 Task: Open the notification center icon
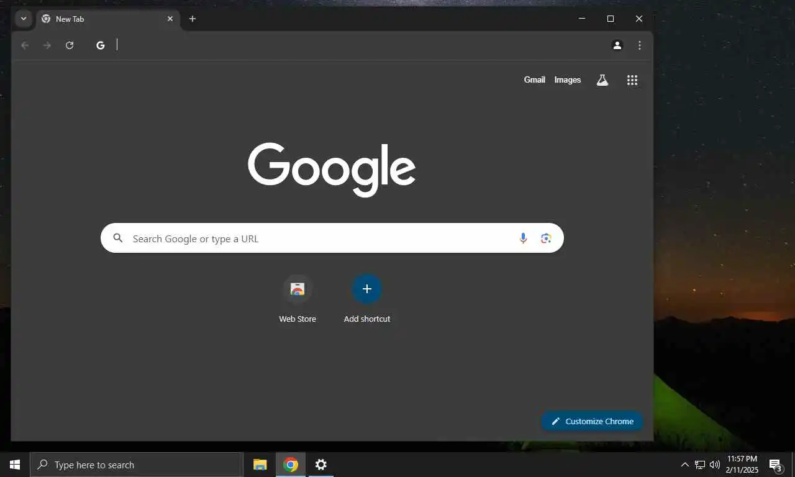776,465
